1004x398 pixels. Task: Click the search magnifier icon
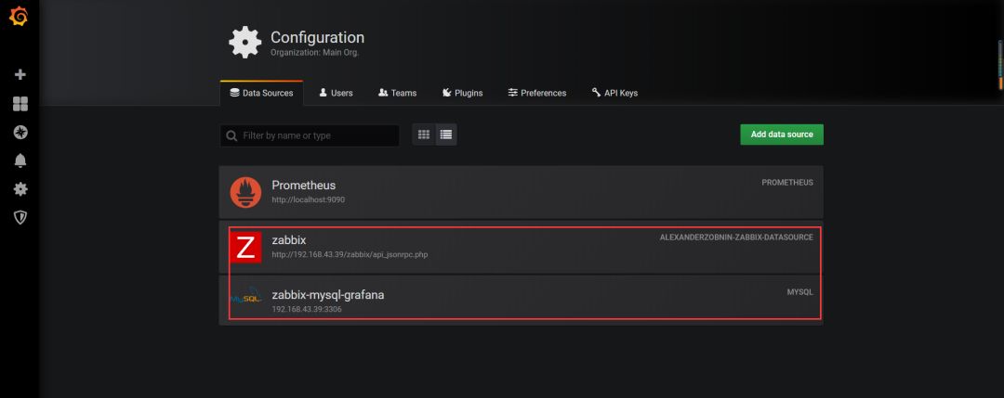pyautogui.click(x=231, y=135)
